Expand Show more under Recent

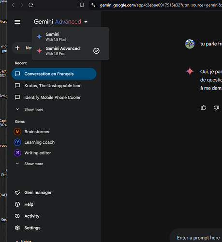[x=34, y=109]
